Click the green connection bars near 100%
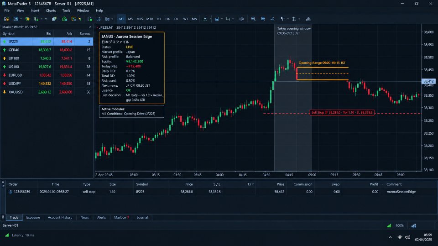 coord(389,225)
